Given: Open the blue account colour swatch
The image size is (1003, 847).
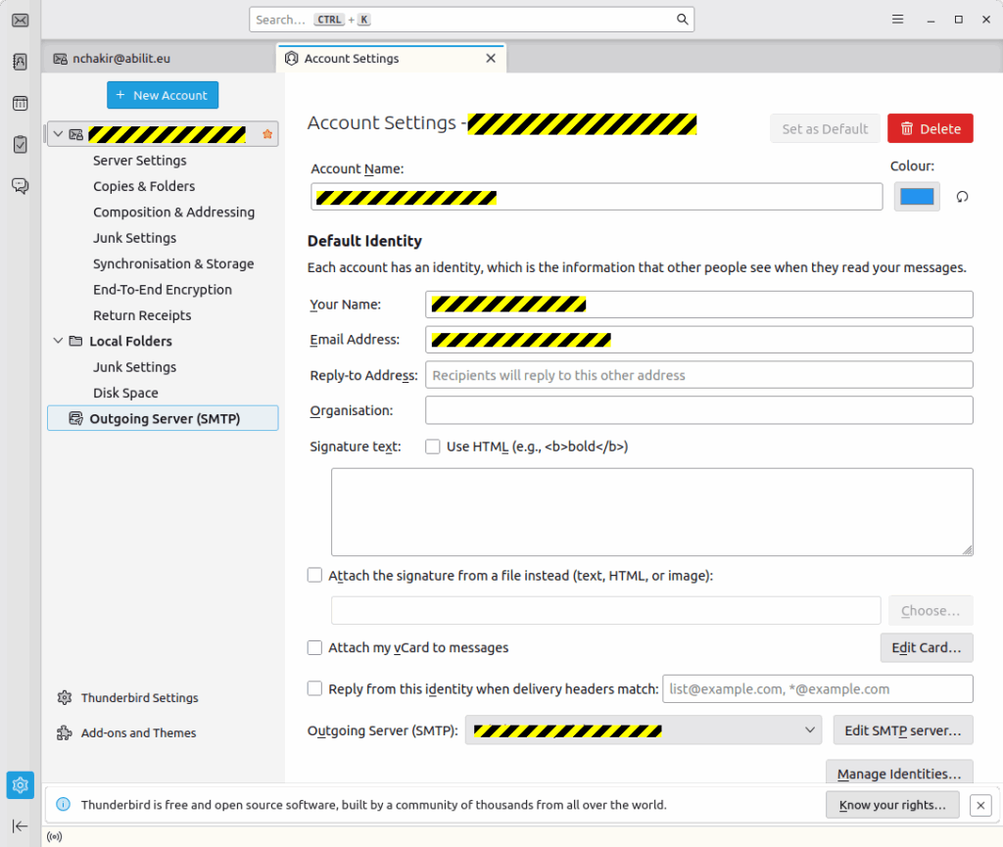Looking at the screenshot, I should click(x=917, y=197).
